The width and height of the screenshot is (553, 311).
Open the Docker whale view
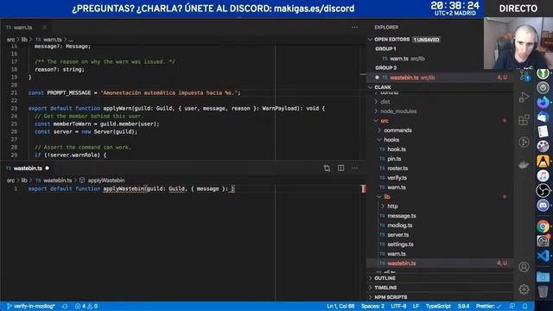click(x=524, y=164)
